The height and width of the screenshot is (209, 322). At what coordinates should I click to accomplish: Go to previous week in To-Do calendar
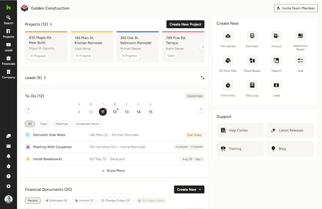coord(28,109)
